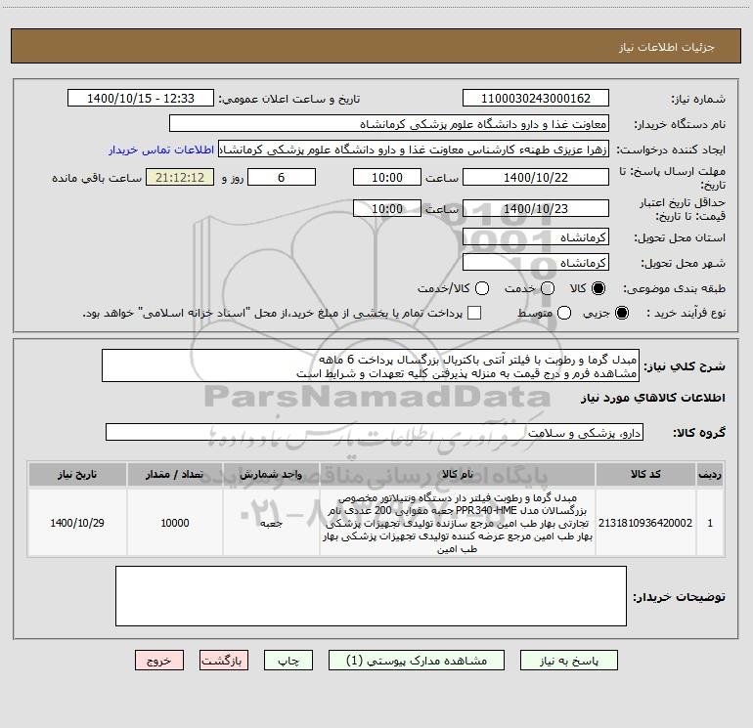Click the نام دستگاه خریدار field
This screenshot has height=728, width=753.
point(389,124)
